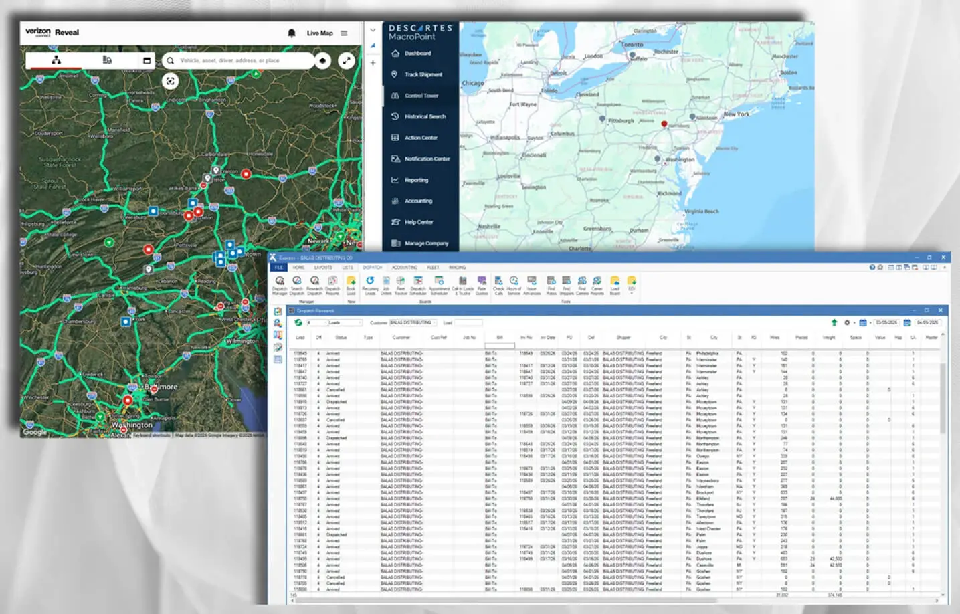Open Hours of Service from the ribbon
Screen dimensions: 960x614
(514, 286)
